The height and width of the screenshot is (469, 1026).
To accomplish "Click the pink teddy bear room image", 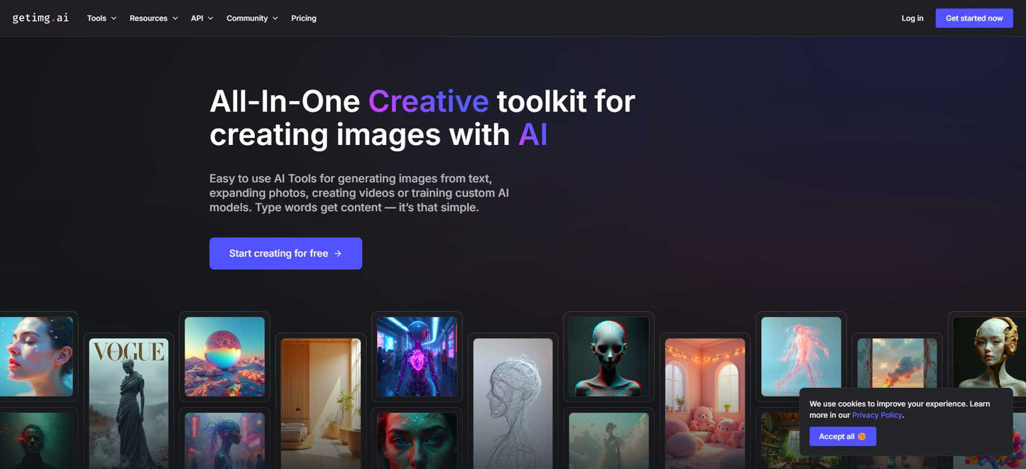I will click(704, 402).
